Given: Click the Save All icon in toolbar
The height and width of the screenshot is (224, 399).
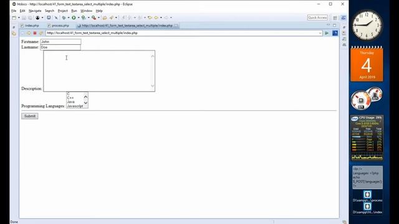Looking at the screenshot, I should coord(30,18).
